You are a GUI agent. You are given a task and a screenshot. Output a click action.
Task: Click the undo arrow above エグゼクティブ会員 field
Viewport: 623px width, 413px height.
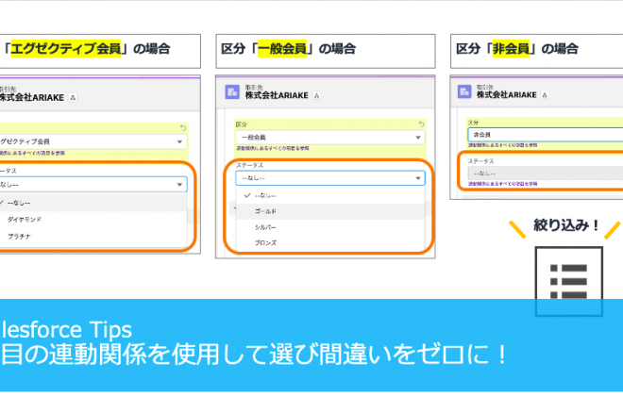coord(182,126)
